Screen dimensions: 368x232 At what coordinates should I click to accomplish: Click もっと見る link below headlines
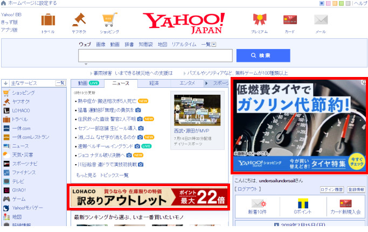[86, 175]
